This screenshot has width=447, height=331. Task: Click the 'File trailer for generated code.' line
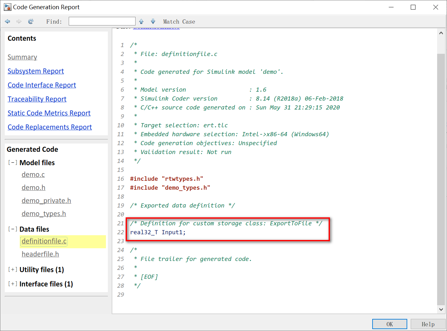(193, 259)
